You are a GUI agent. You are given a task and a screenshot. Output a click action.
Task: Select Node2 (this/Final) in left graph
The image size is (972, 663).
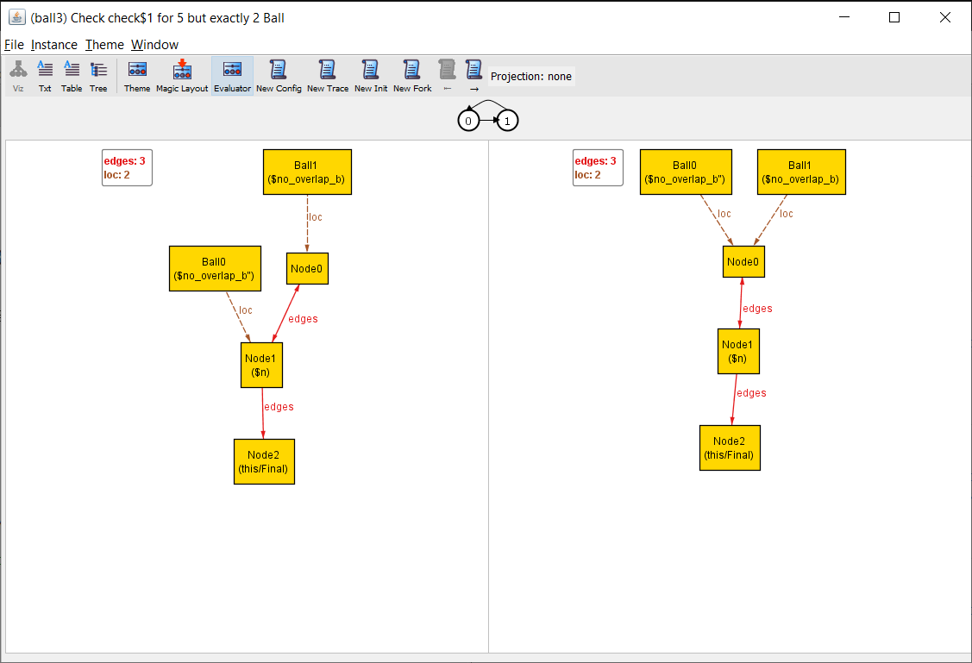pos(263,461)
